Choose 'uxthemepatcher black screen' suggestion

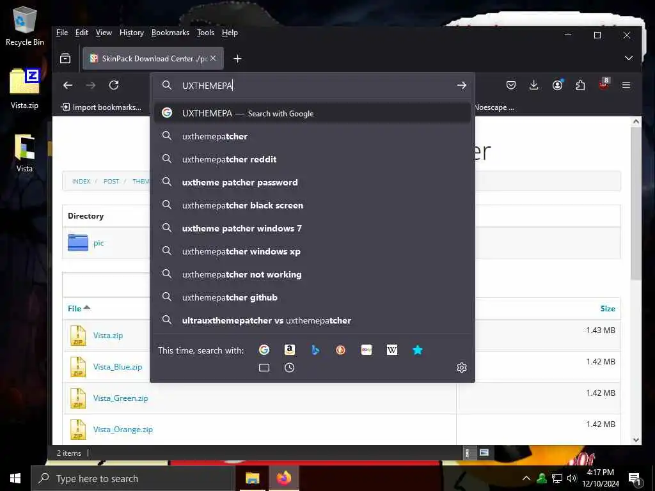312,205
